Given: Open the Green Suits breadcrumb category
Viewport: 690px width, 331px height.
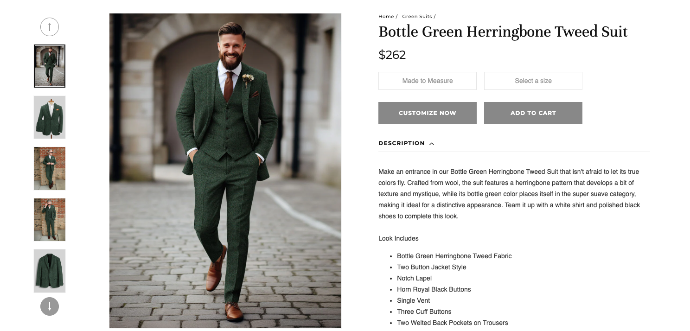Looking at the screenshot, I should pyautogui.click(x=417, y=17).
